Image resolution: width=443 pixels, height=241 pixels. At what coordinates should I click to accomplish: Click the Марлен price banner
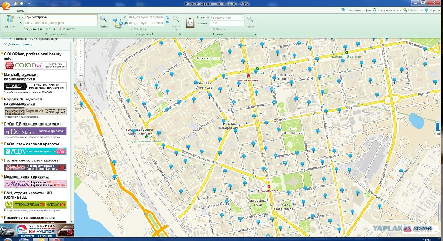(35, 184)
